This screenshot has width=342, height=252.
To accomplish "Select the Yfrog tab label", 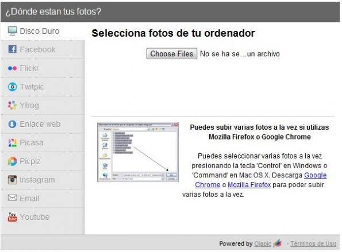I will pyautogui.click(x=29, y=106).
